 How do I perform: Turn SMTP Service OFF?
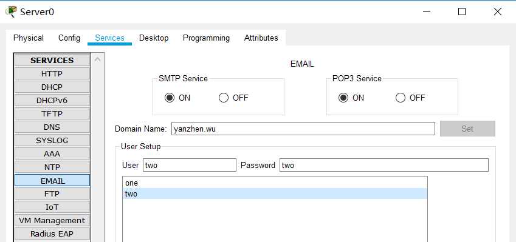click(x=224, y=98)
